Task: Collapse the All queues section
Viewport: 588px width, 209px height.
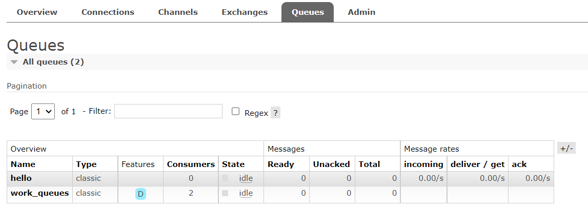Action: (x=14, y=62)
